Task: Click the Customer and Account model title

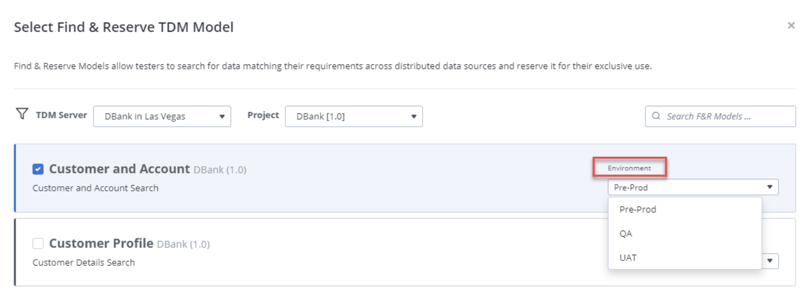Action: 120,169
